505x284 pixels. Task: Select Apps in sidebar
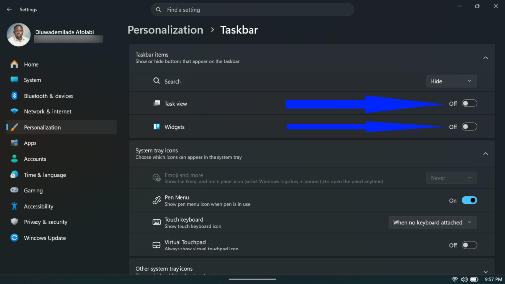(62, 143)
